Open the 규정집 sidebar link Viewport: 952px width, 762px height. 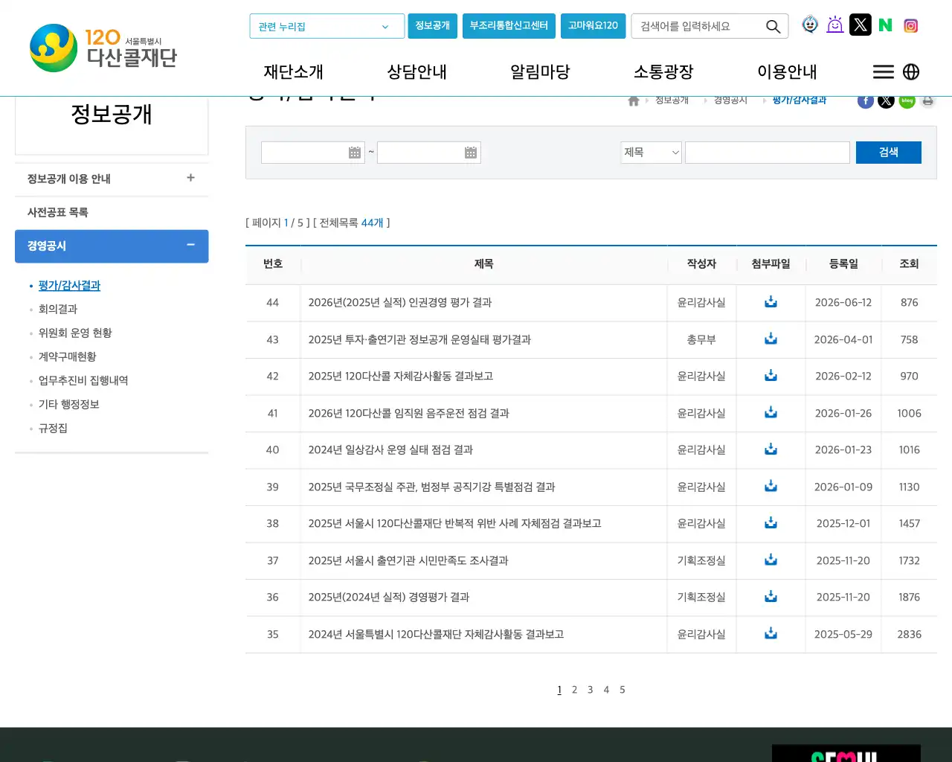(x=53, y=428)
